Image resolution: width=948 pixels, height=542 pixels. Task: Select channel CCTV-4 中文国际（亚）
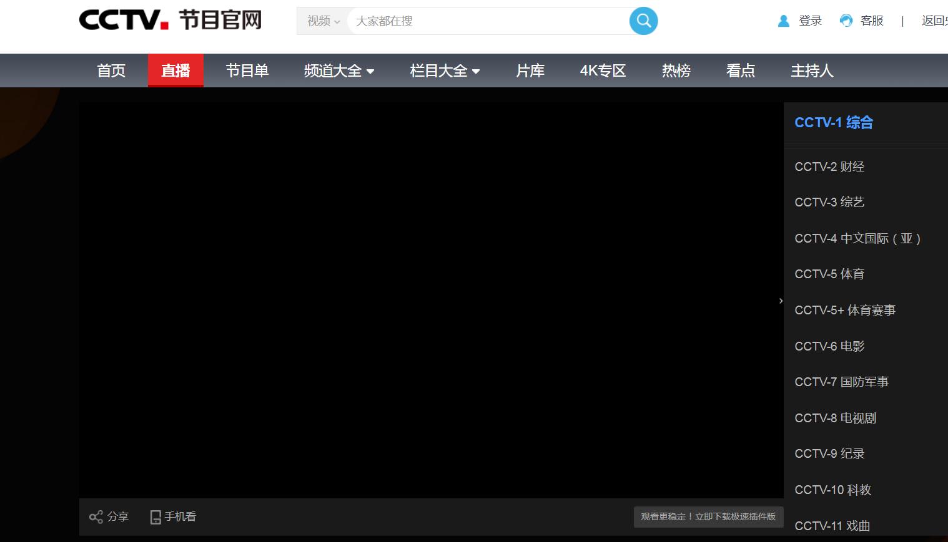[858, 238]
